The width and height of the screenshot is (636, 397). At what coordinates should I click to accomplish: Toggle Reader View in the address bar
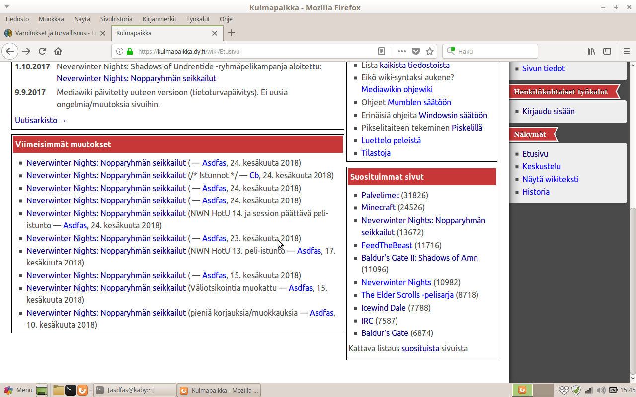pyautogui.click(x=381, y=51)
